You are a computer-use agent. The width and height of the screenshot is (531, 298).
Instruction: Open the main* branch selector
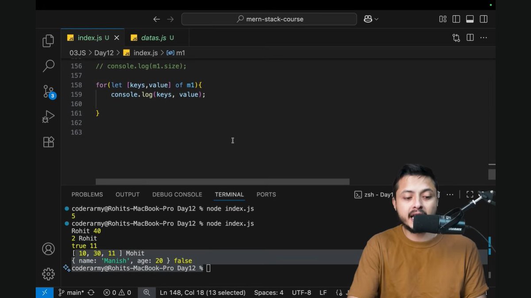pyautogui.click(x=71, y=293)
